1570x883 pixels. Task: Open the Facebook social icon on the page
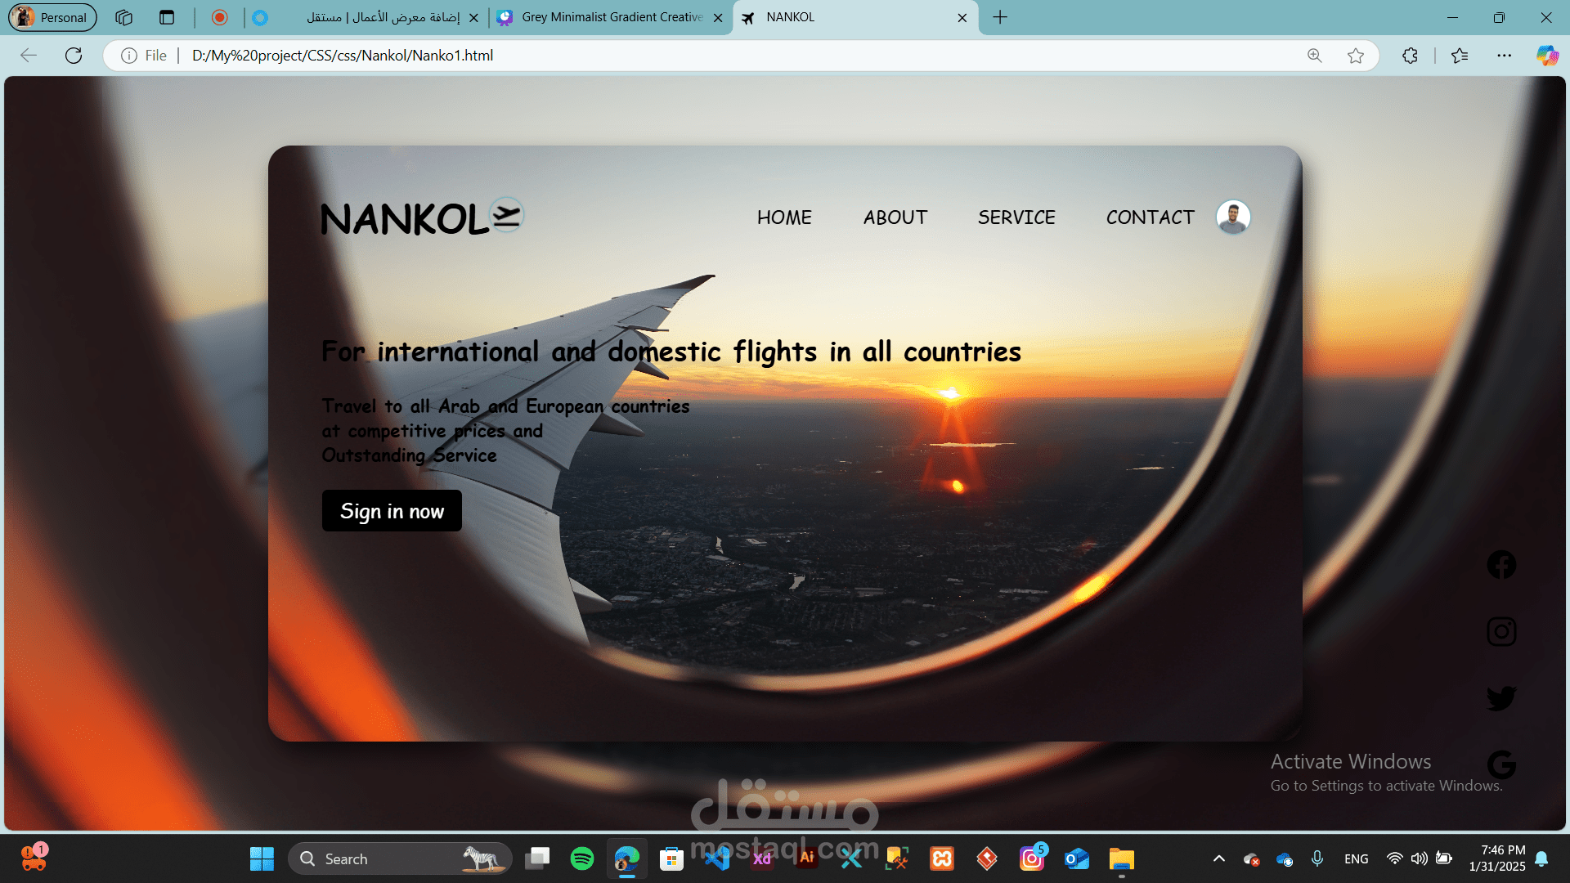(1501, 565)
